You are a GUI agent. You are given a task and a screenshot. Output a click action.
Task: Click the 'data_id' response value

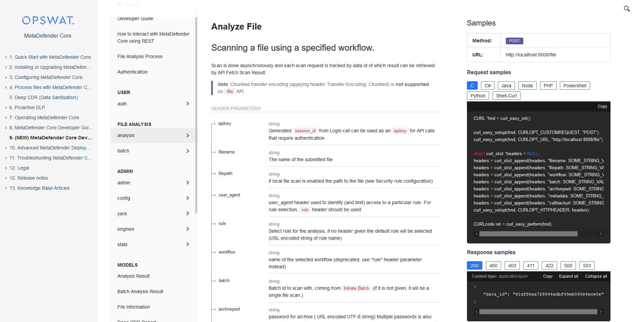click(558, 294)
